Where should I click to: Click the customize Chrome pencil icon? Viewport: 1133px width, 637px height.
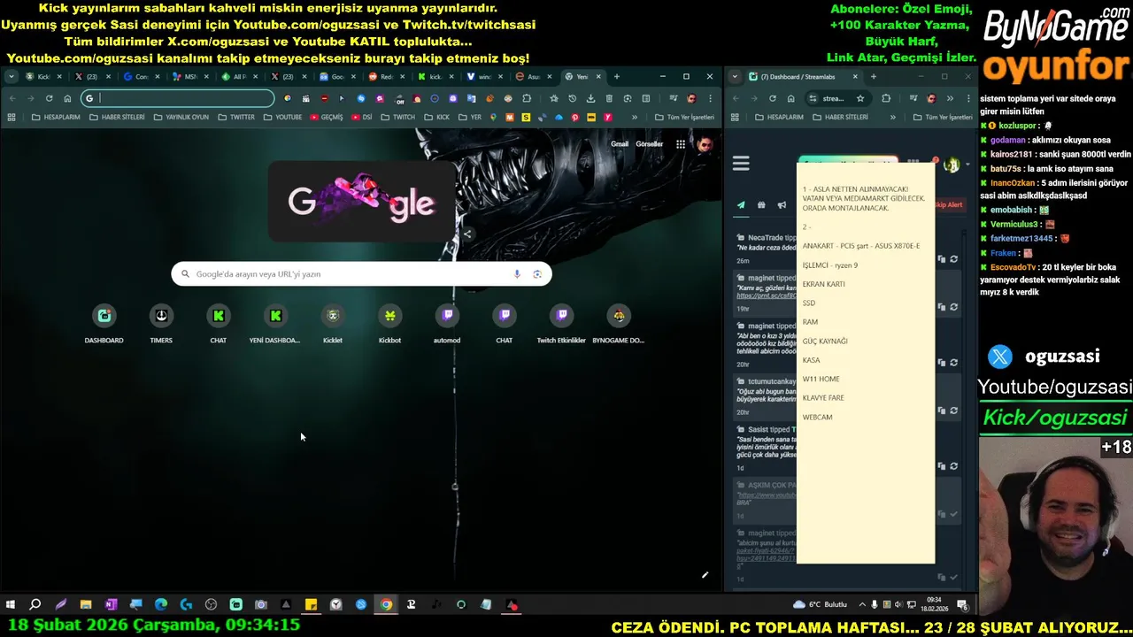click(705, 575)
